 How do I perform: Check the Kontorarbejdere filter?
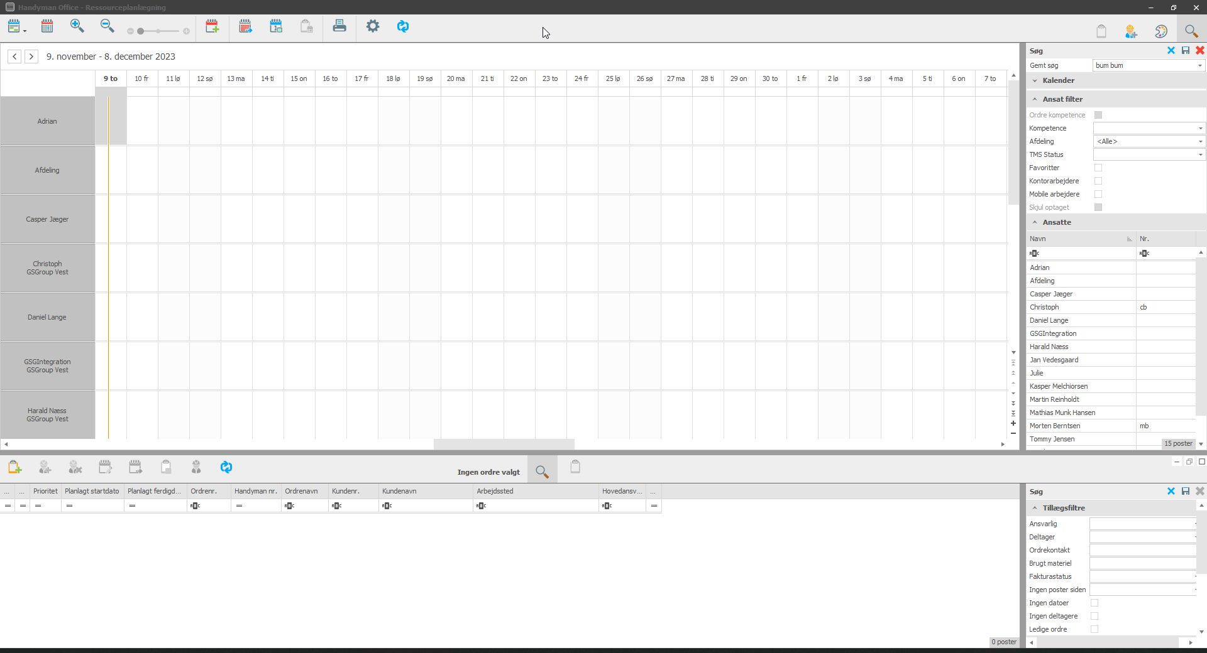[1099, 181]
